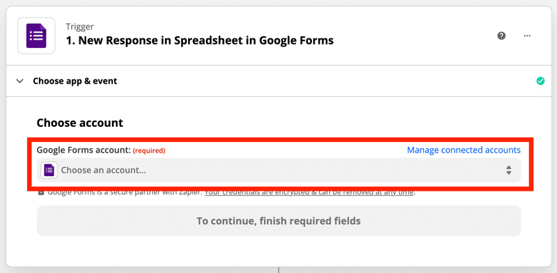557x273 pixels.
Task: Click the Trigger label above step title
Action: (x=79, y=26)
